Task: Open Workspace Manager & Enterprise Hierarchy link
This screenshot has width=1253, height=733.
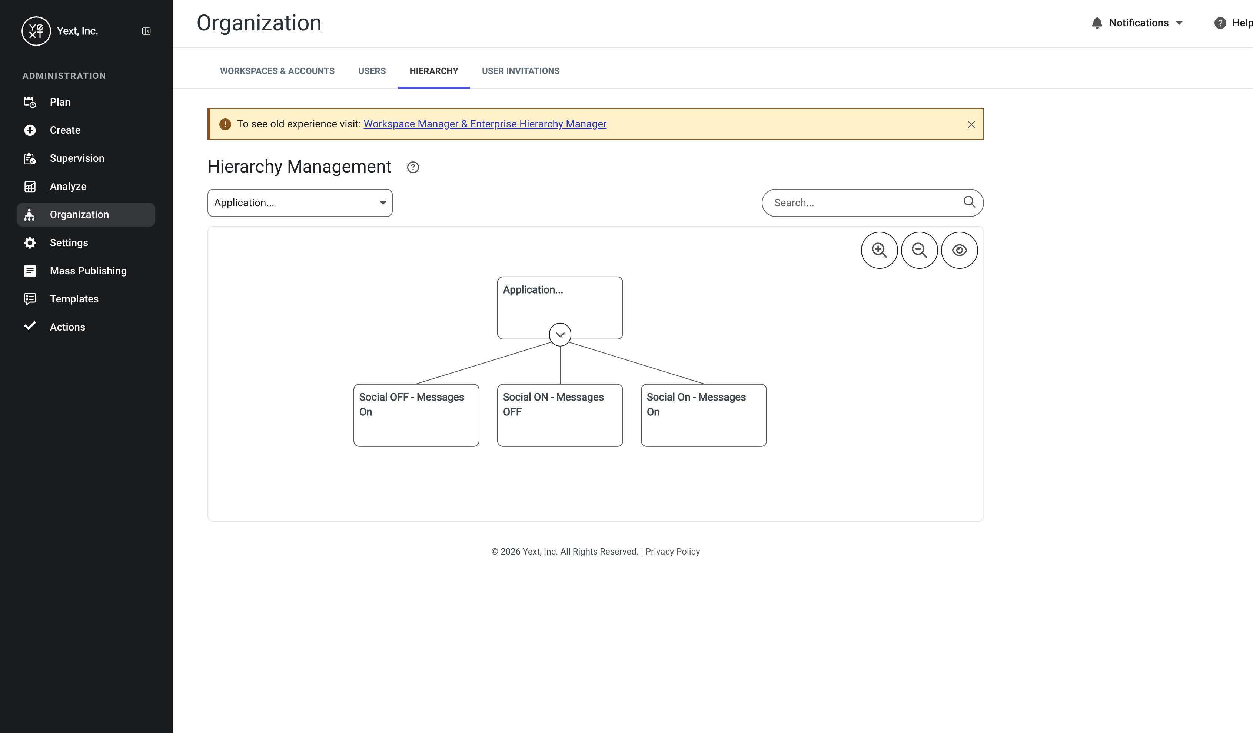Action: coord(485,124)
